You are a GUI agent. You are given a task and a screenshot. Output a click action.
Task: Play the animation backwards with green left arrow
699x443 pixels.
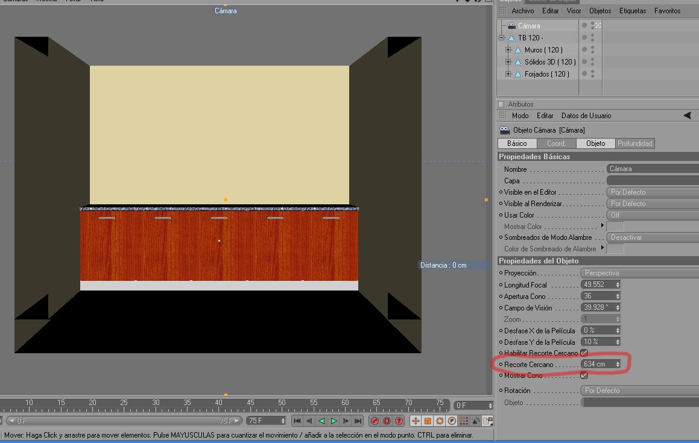321,421
